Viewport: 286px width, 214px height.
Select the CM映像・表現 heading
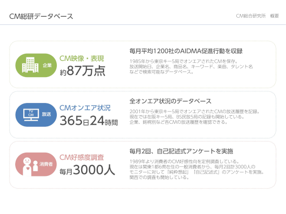(x=82, y=58)
